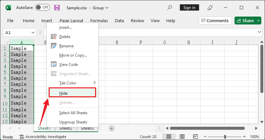Click the Share button
Viewport: 265px width, 140px height.
click(x=245, y=21)
